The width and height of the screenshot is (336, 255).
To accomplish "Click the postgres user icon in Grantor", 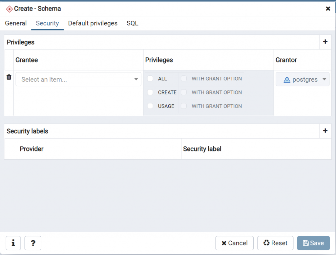I will click(x=287, y=80).
